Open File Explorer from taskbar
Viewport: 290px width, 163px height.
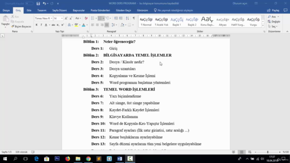[x=78, y=159]
